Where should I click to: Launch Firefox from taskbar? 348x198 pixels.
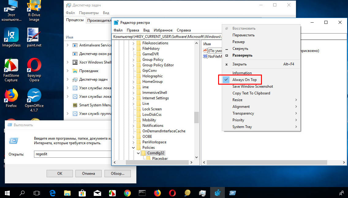(157, 193)
